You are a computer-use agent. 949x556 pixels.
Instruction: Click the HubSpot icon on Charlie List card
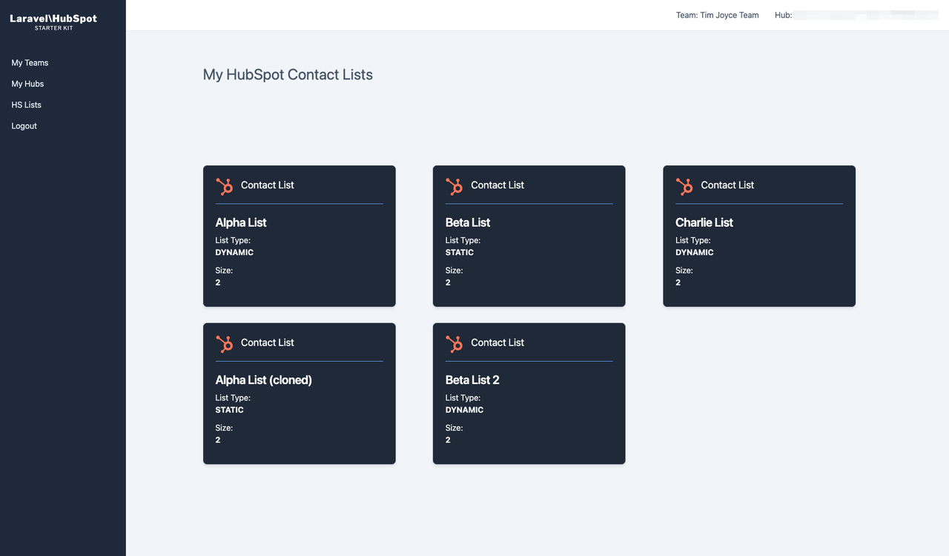[x=684, y=186]
